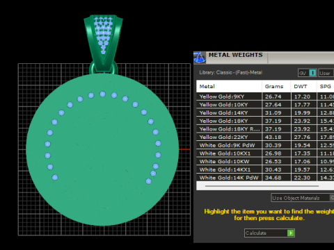This screenshot has width=334, height=250.
Task: Select the Yellow Gold:10KY row
Action: (265, 105)
